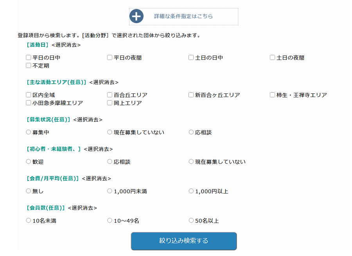The height and width of the screenshot is (256, 352).
Task: Select 無し for monthly fee
Action: (x=29, y=191)
